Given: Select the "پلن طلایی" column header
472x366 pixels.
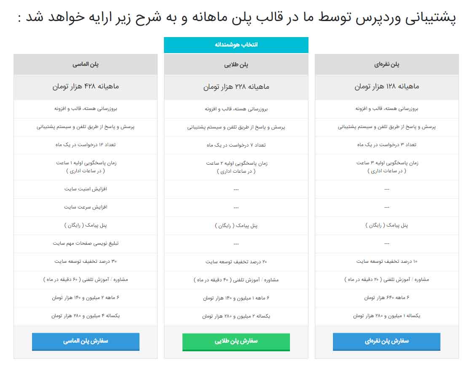Looking at the screenshot, I should click(236, 64).
